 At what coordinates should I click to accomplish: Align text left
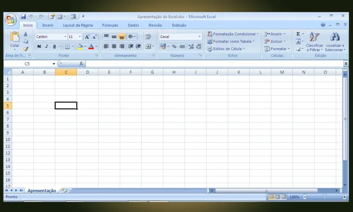tap(106, 46)
